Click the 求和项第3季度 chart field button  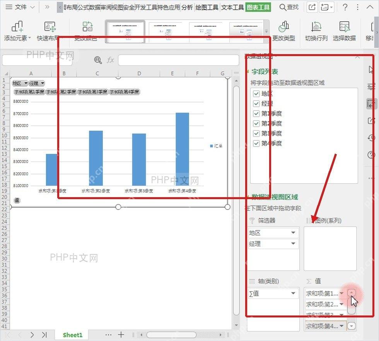point(93,92)
